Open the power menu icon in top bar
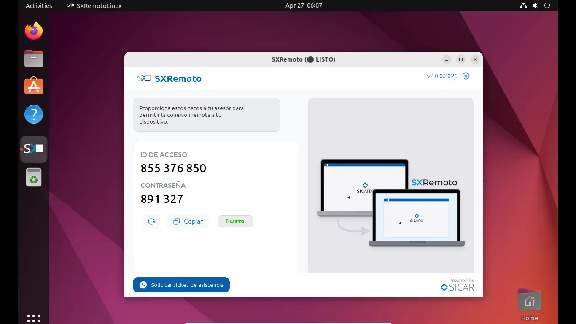This screenshot has height=324, width=576. click(x=547, y=6)
